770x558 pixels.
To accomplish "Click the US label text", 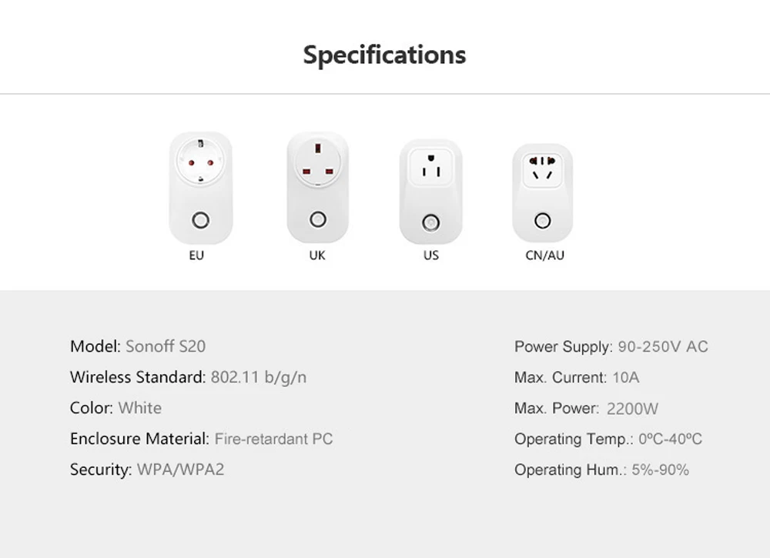I will [431, 256].
